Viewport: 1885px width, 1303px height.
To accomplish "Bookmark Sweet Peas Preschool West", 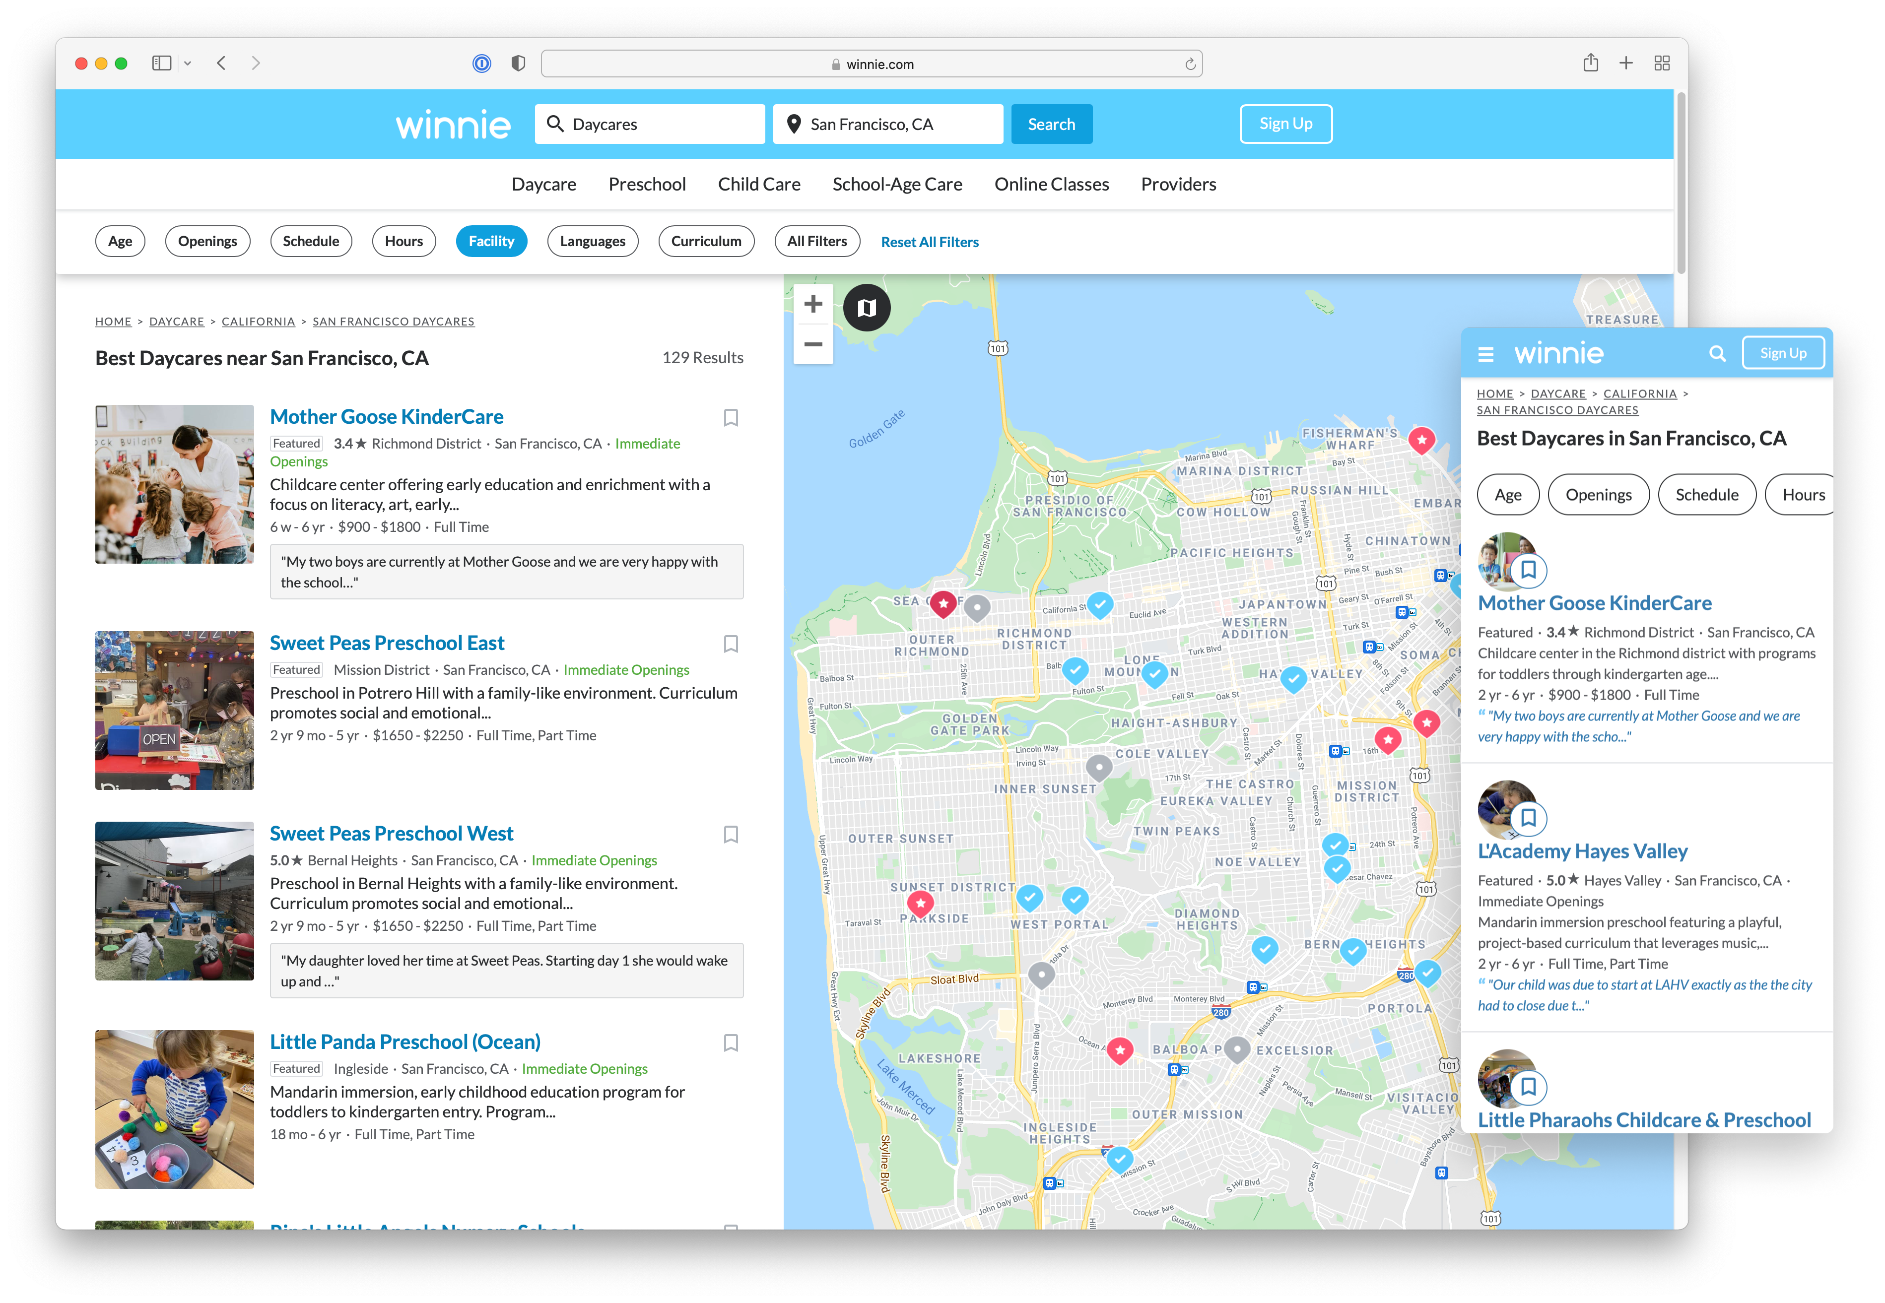I will [731, 835].
